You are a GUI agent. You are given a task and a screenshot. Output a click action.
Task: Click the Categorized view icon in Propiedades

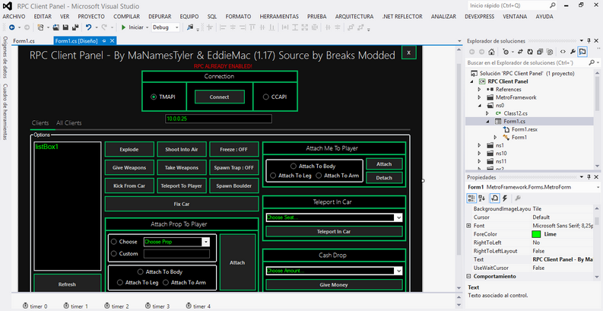pyautogui.click(x=471, y=198)
